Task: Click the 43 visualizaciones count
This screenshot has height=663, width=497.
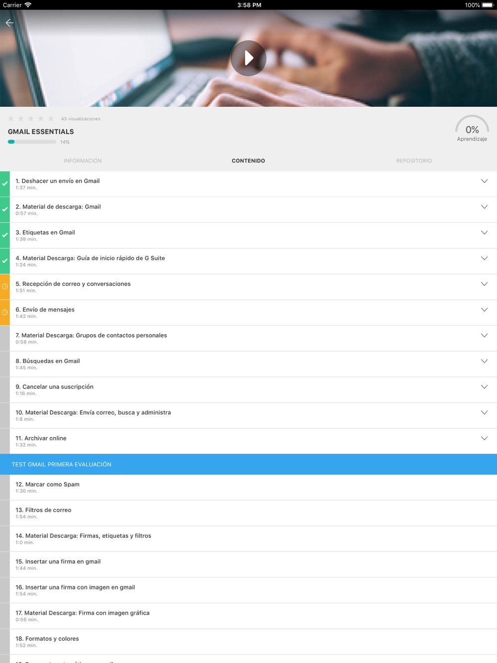Action: (81, 119)
